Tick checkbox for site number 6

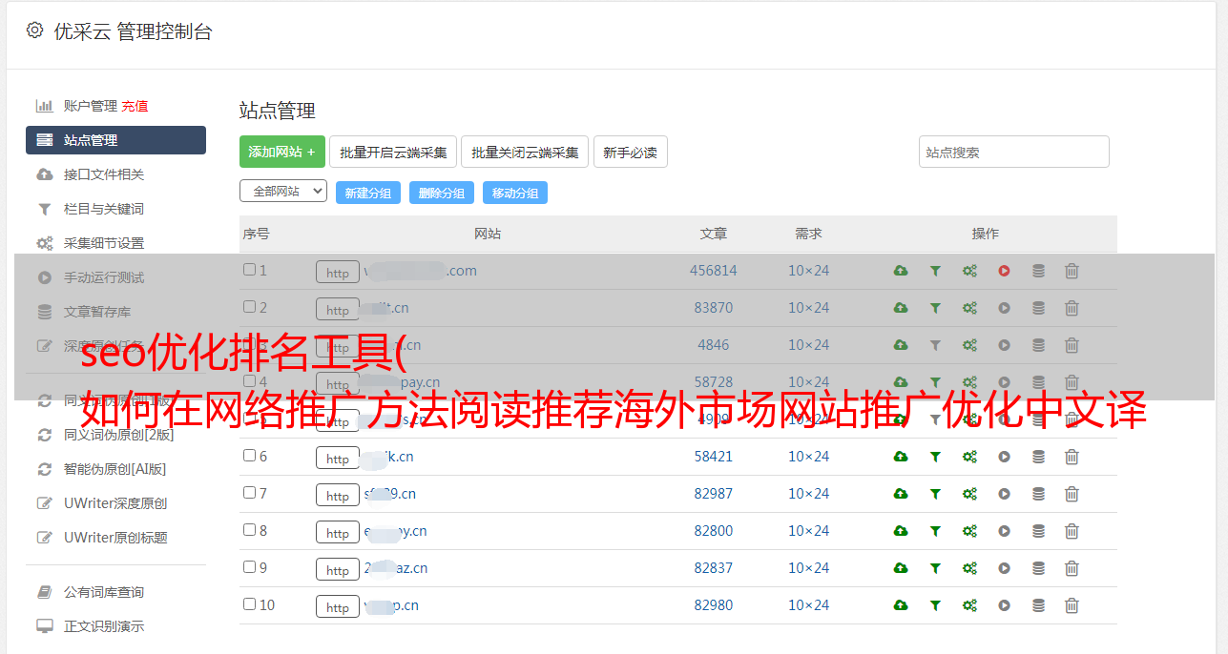249,456
